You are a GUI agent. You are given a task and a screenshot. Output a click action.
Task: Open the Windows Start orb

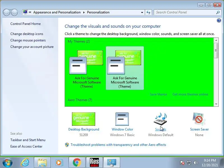coord(8,162)
